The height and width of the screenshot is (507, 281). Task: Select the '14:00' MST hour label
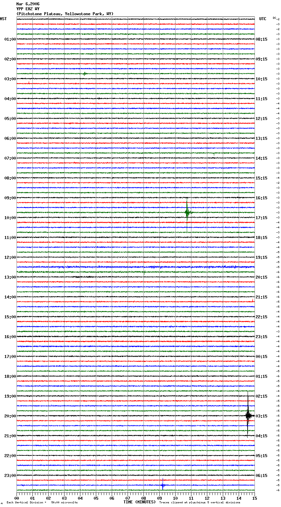pyautogui.click(x=10, y=297)
